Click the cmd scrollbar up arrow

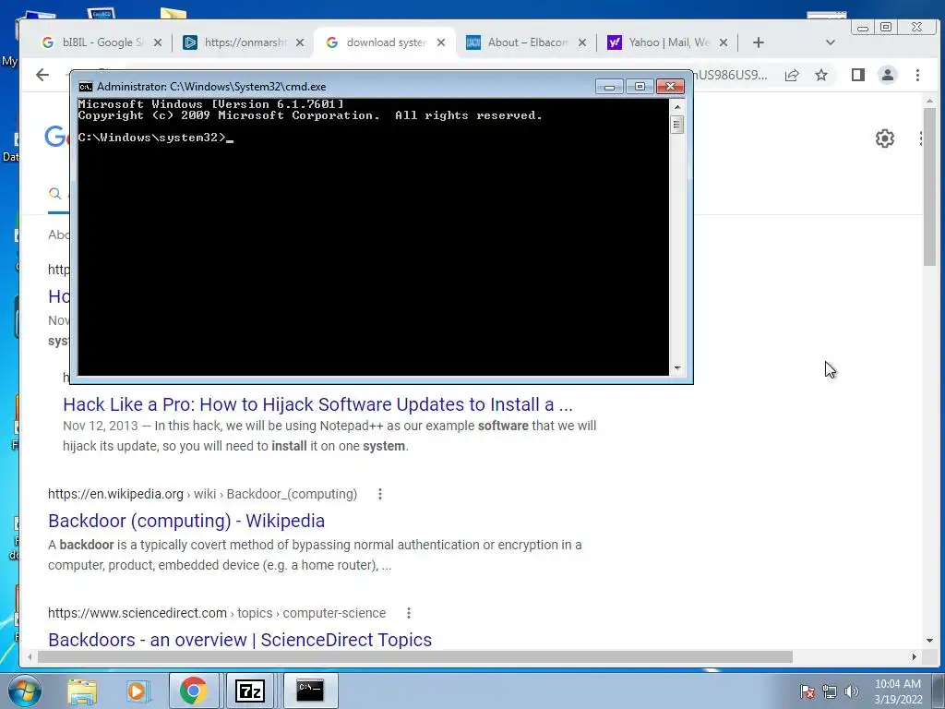(677, 107)
